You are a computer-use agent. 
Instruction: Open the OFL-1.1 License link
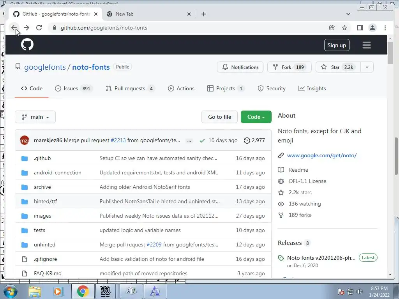307,181
